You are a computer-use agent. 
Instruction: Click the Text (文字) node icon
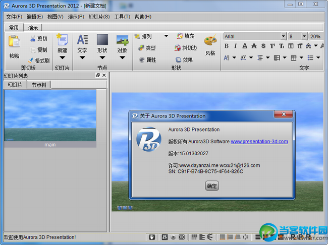point(82,39)
